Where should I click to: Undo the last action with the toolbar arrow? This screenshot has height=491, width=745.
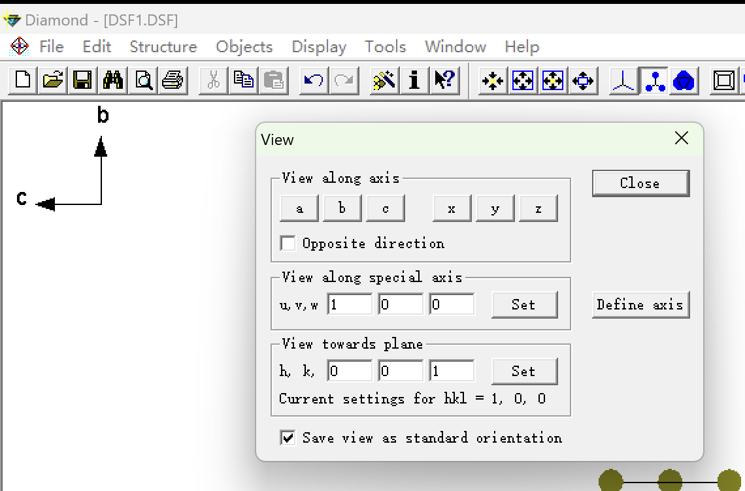(314, 80)
